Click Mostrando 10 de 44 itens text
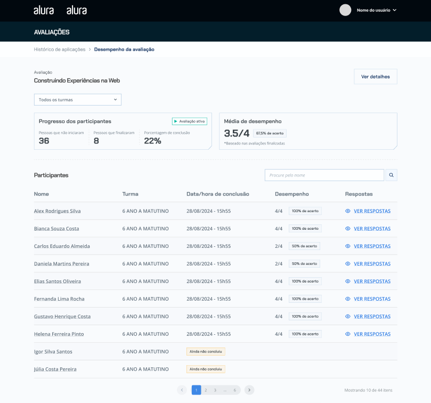The height and width of the screenshot is (403, 431). tap(368, 390)
